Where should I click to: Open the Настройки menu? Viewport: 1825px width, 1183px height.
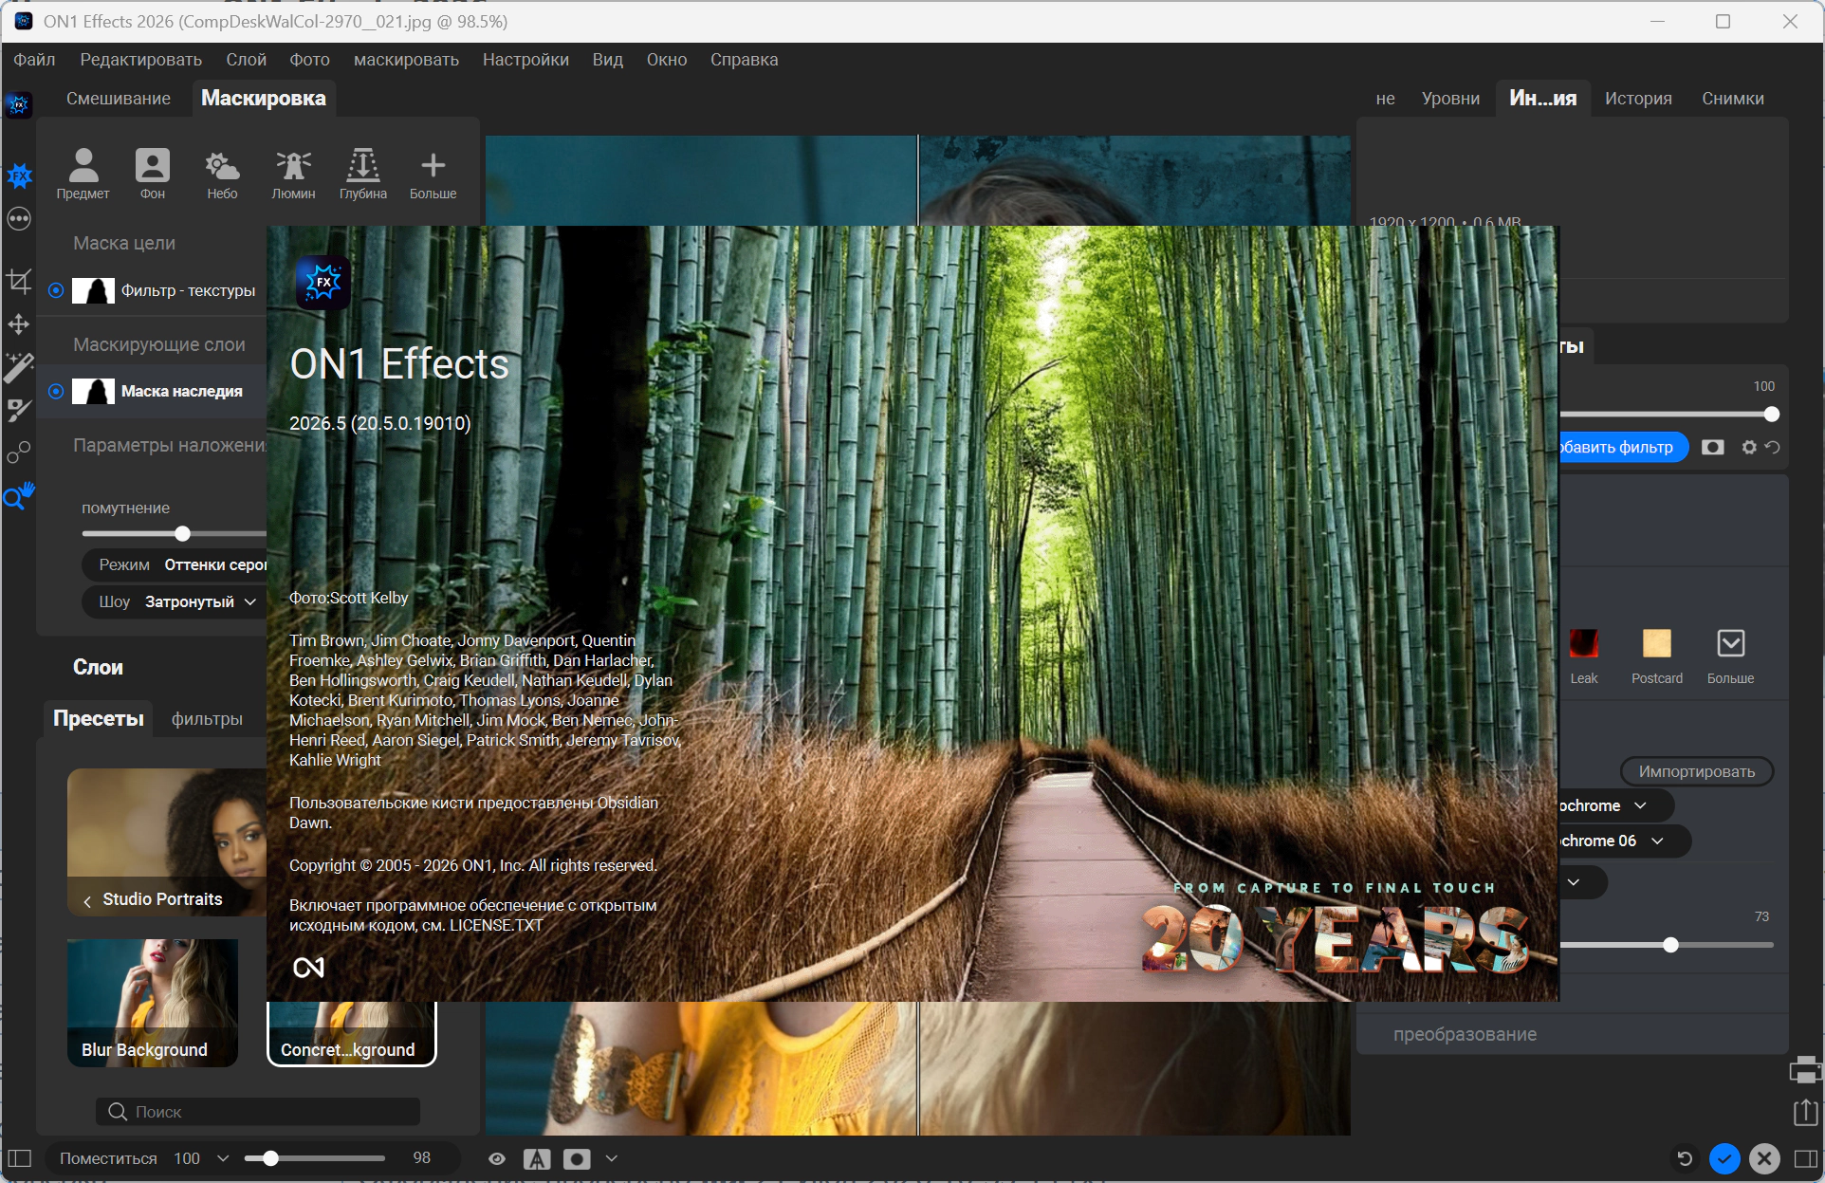(525, 60)
